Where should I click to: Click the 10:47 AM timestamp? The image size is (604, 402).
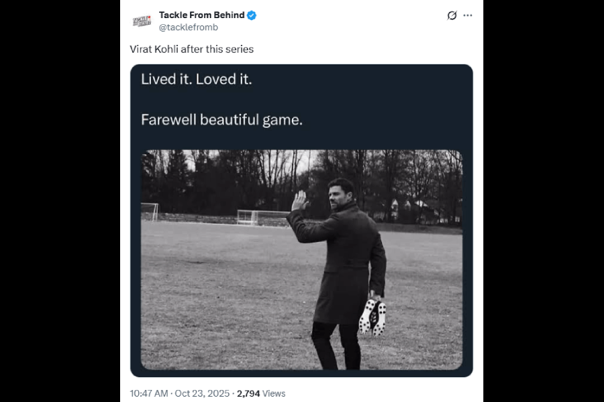149,393
